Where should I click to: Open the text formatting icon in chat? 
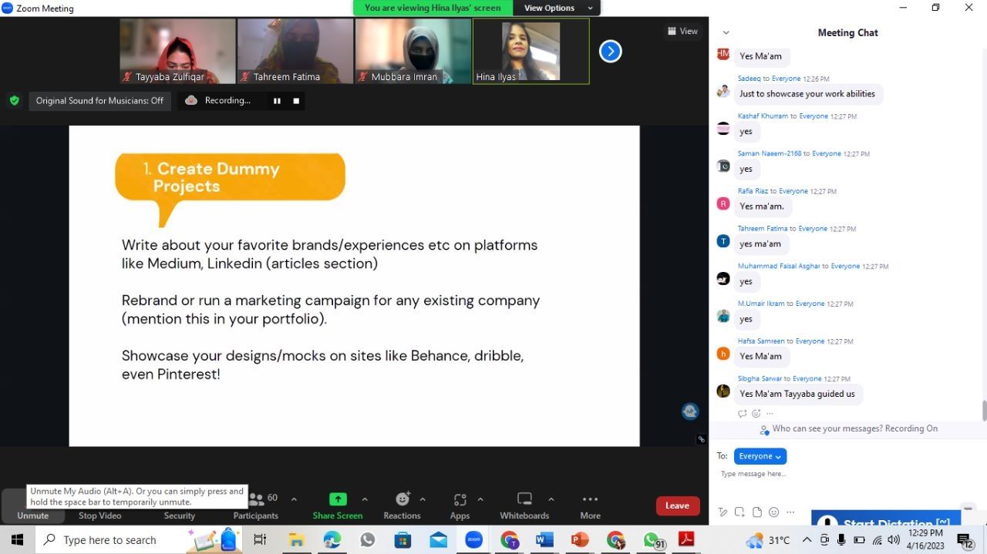point(723,512)
